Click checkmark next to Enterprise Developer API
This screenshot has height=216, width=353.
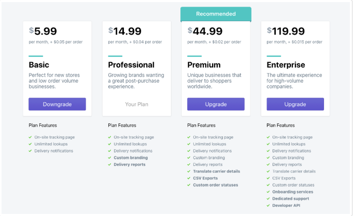click(268, 205)
